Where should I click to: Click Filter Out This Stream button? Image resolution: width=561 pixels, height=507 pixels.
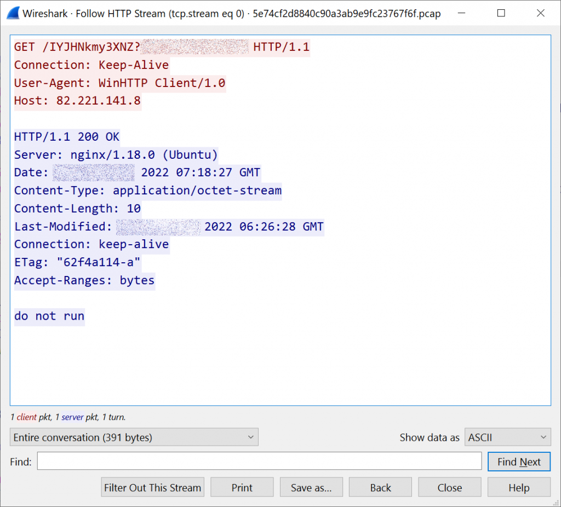click(152, 487)
